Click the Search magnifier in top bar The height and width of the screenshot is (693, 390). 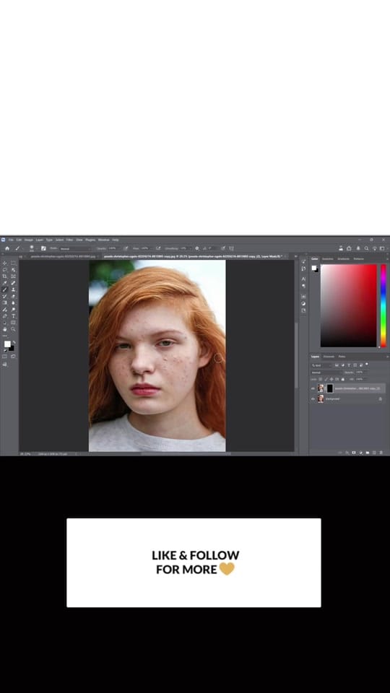coord(366,248)
